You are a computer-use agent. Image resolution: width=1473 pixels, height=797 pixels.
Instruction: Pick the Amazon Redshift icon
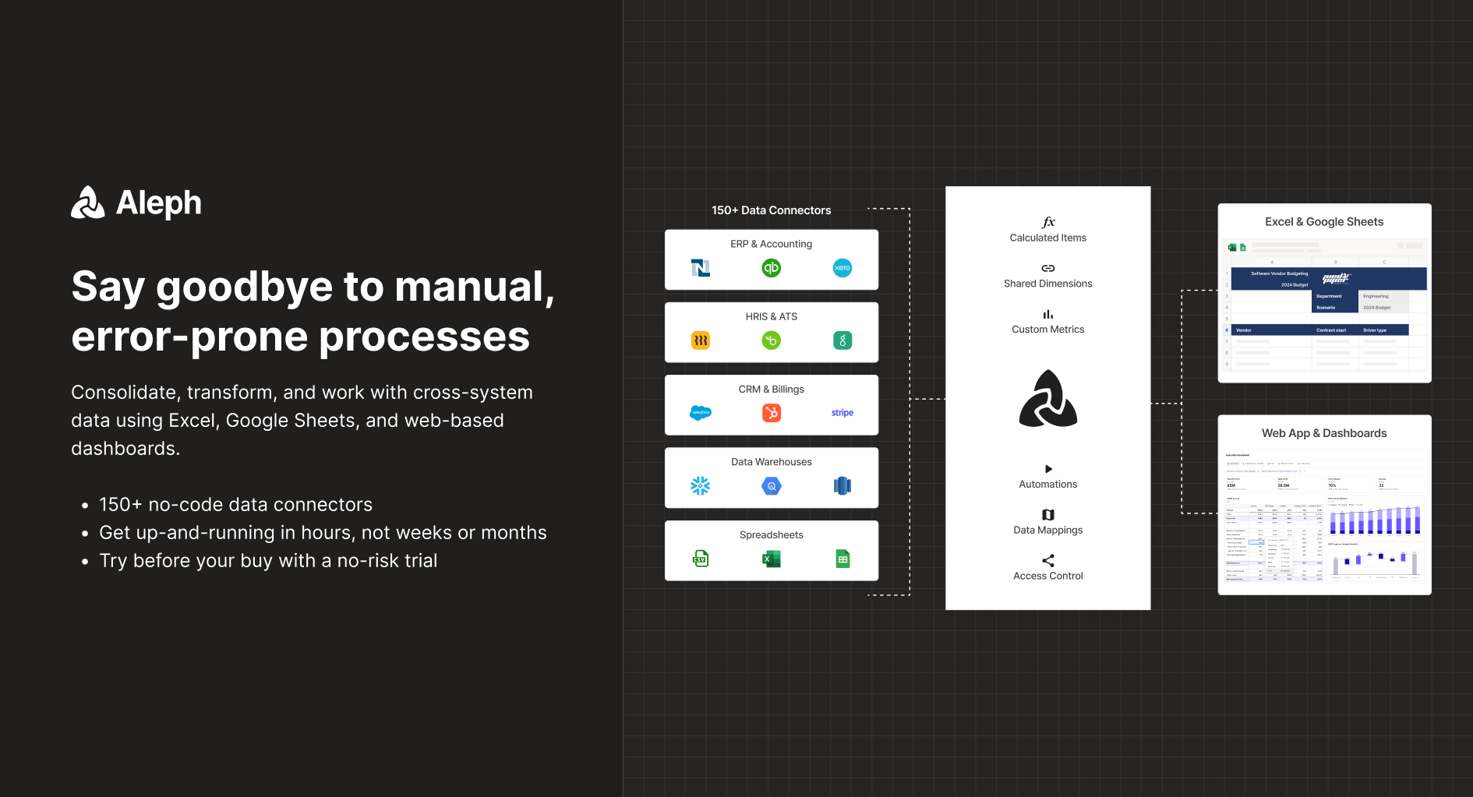coord(842,486)
